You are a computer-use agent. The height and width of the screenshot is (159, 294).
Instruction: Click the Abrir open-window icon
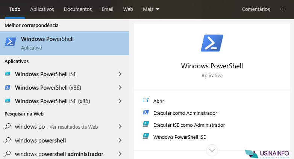[146, 100]
